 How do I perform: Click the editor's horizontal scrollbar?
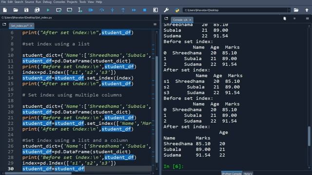(x=38, y=174)
